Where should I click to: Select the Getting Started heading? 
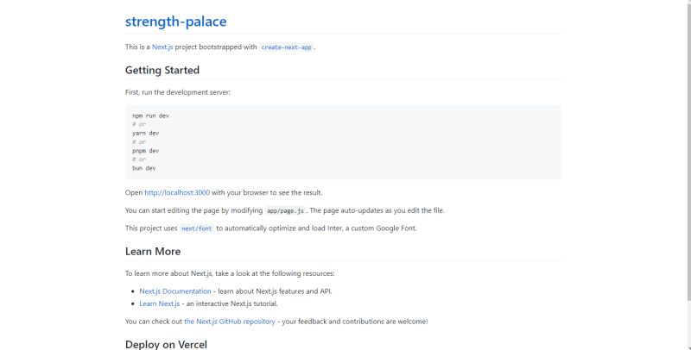(x=162, y=70)
